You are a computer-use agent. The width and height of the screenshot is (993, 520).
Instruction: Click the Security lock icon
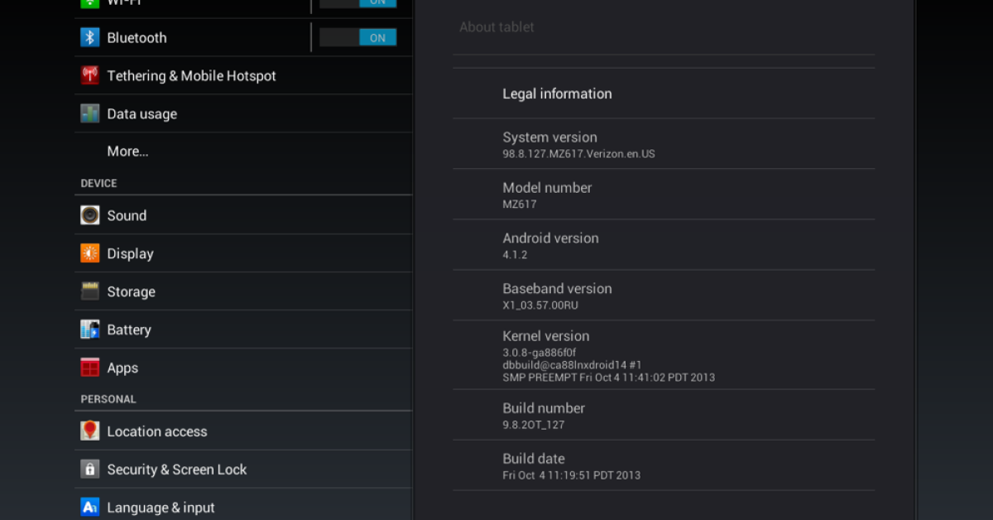point(89,469)
